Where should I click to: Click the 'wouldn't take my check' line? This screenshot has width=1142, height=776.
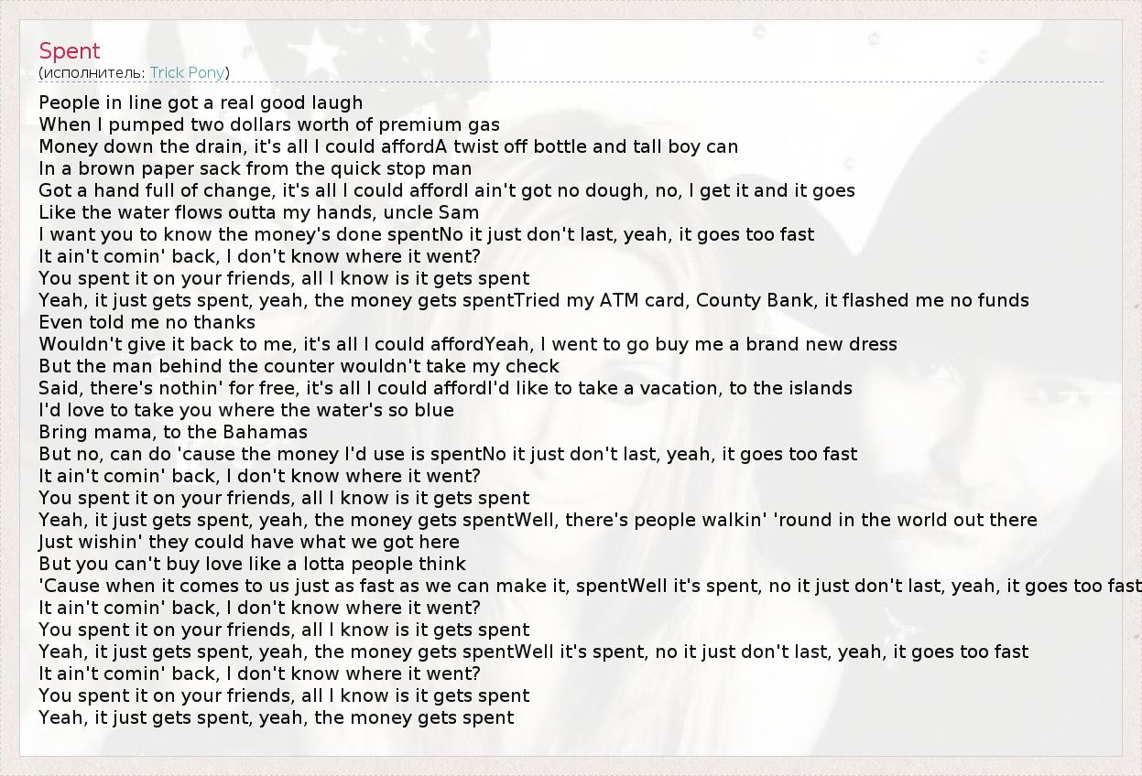[299, 366]
